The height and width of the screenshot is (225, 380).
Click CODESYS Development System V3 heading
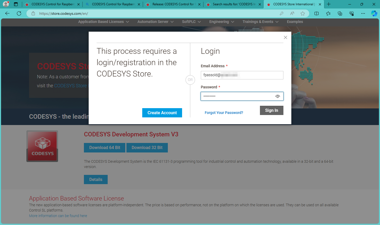[131, 134]
